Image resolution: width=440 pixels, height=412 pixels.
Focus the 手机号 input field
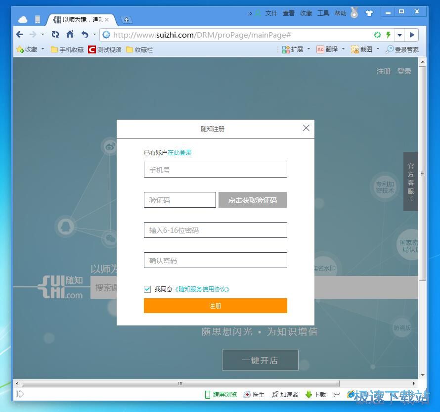coord(216,170)
